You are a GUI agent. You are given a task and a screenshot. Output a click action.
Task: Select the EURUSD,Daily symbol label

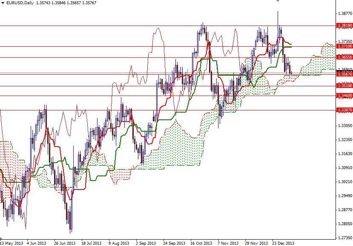[20, 3]
